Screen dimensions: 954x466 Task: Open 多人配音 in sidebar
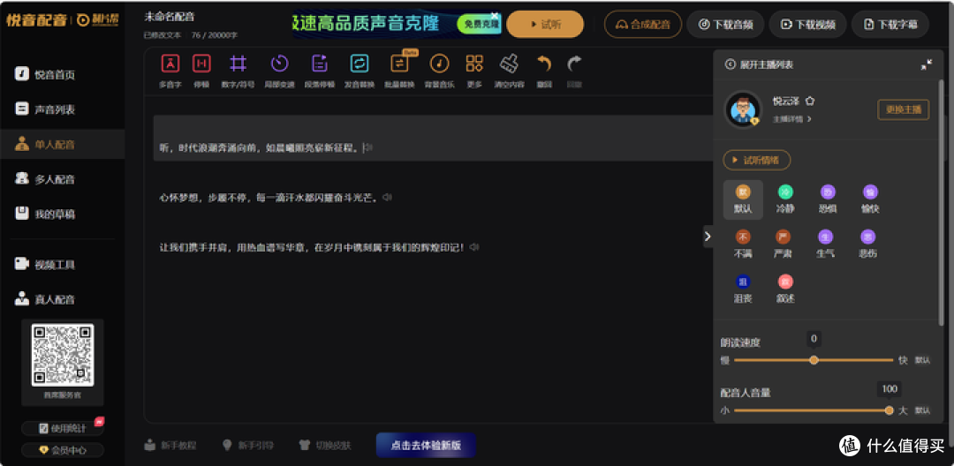click(62, 179)
